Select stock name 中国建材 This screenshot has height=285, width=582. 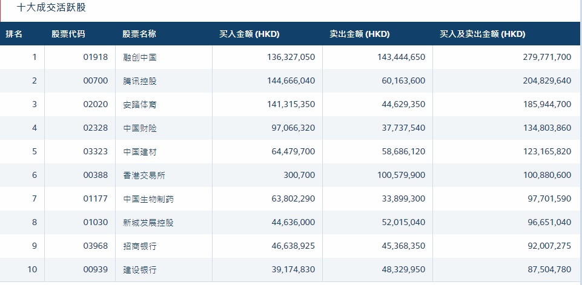tap(139, 151)
